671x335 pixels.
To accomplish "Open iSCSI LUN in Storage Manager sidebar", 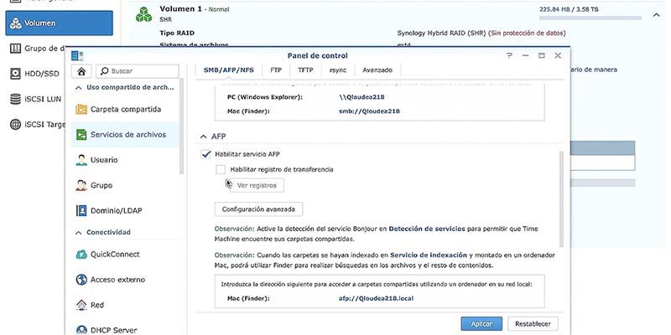I will pos(35,99).
